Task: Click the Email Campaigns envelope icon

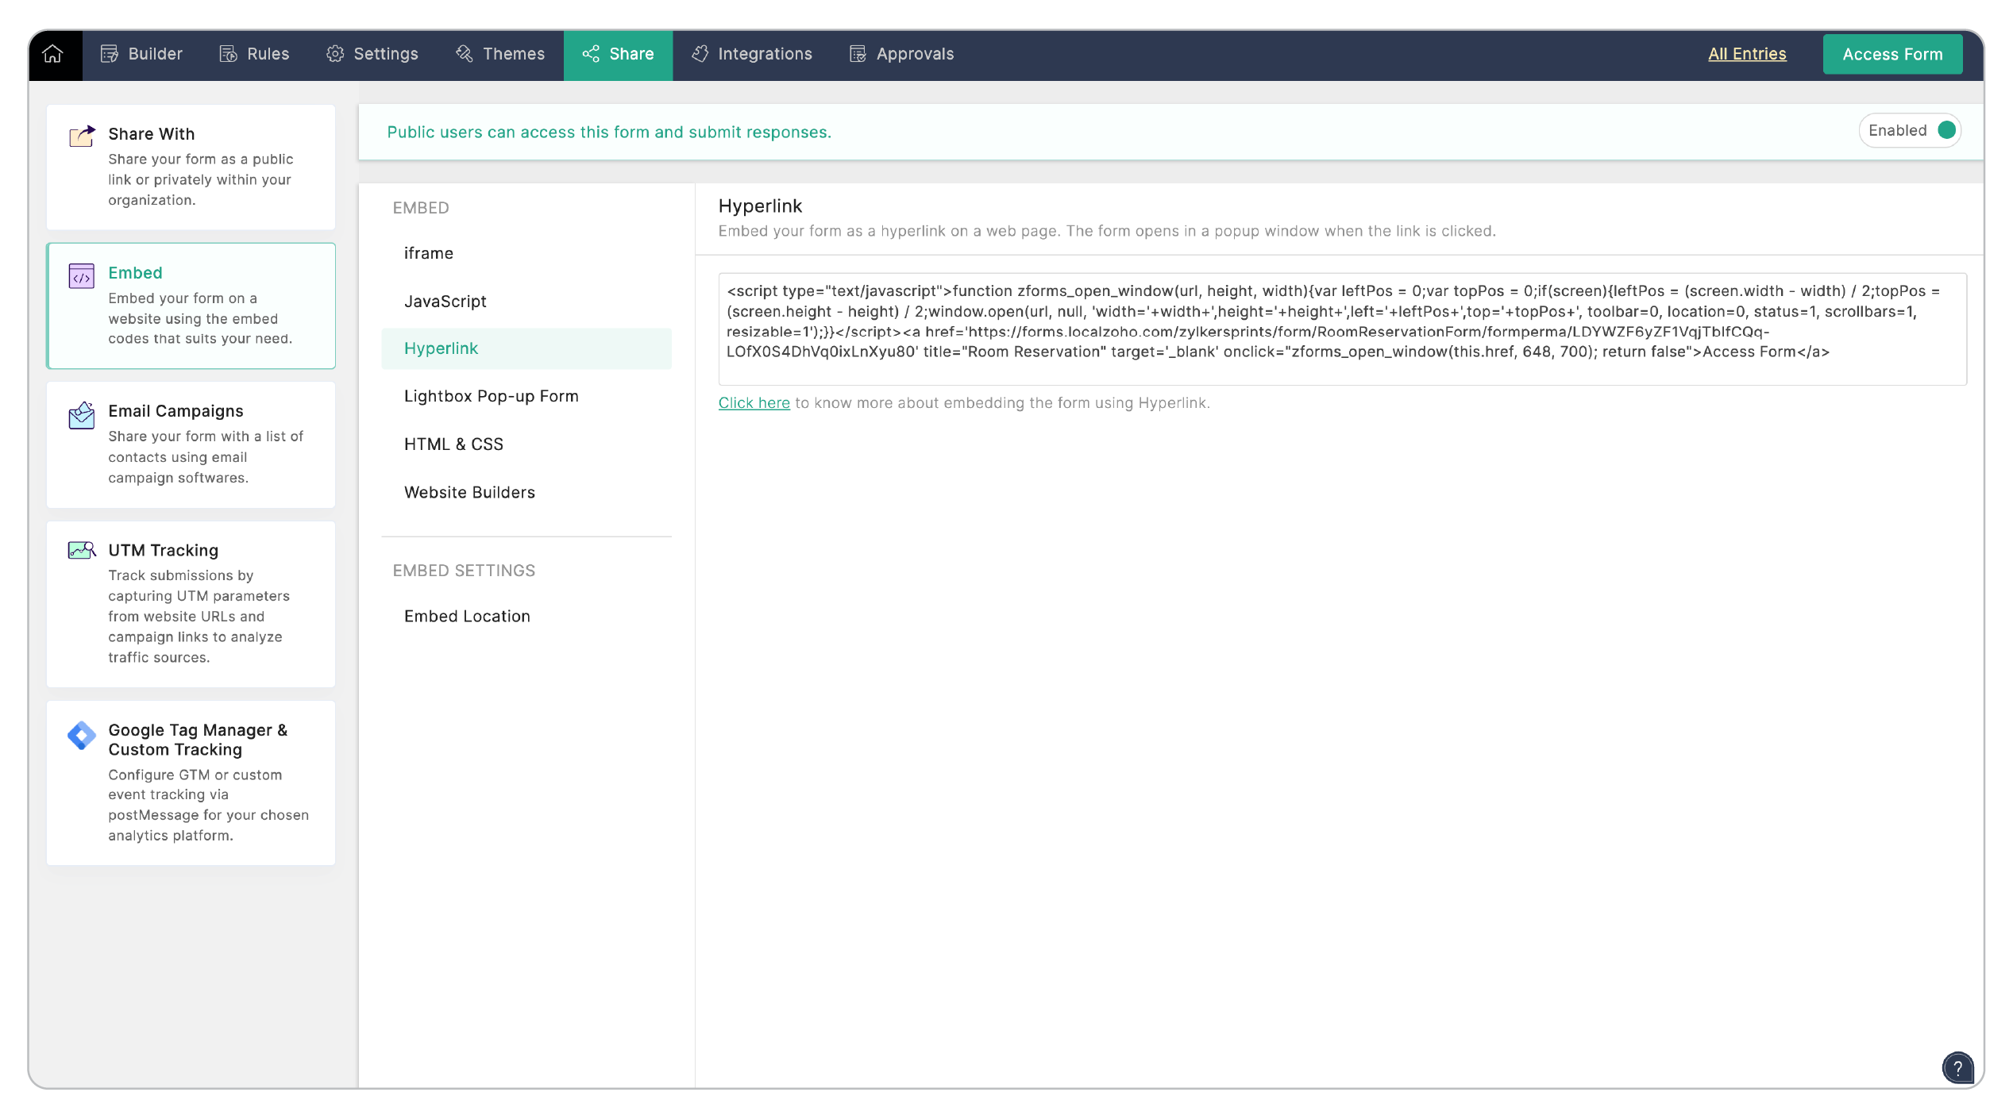Action: click(x=82, y=415)
